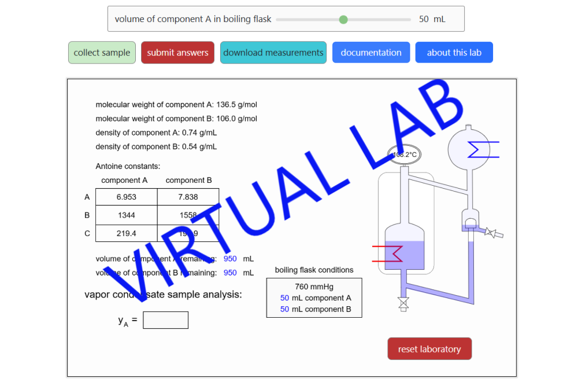Click the thermometer showing 108.2°C
The height and width of the screenshot is (382, 578).
[x=403, y=154]
